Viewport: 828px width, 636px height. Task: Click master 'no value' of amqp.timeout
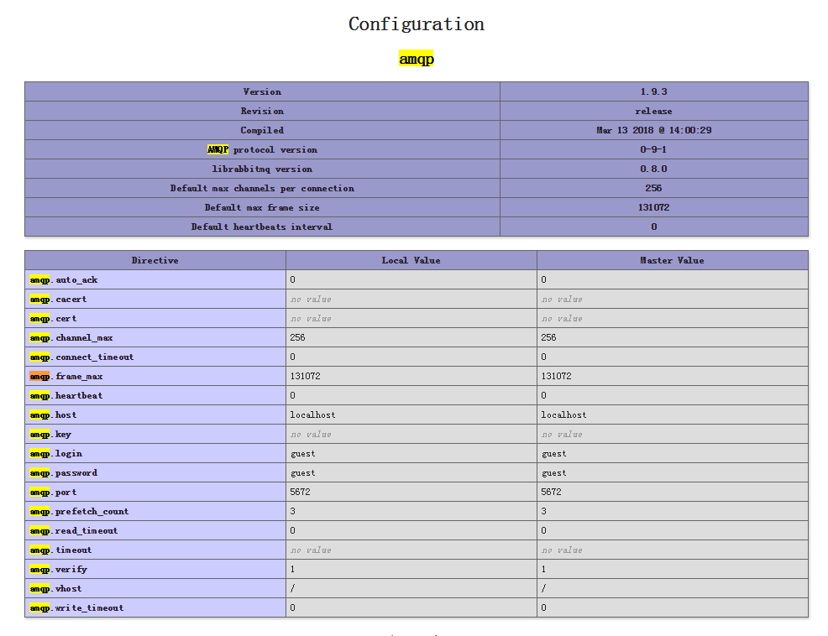562,550
